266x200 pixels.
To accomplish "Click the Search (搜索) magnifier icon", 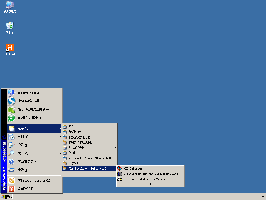I will pos(11,153).
